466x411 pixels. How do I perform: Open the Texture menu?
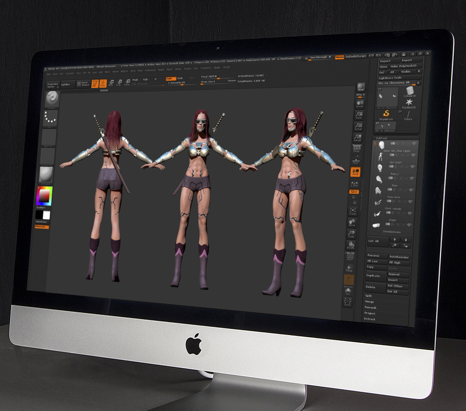[x=188, y=69]
